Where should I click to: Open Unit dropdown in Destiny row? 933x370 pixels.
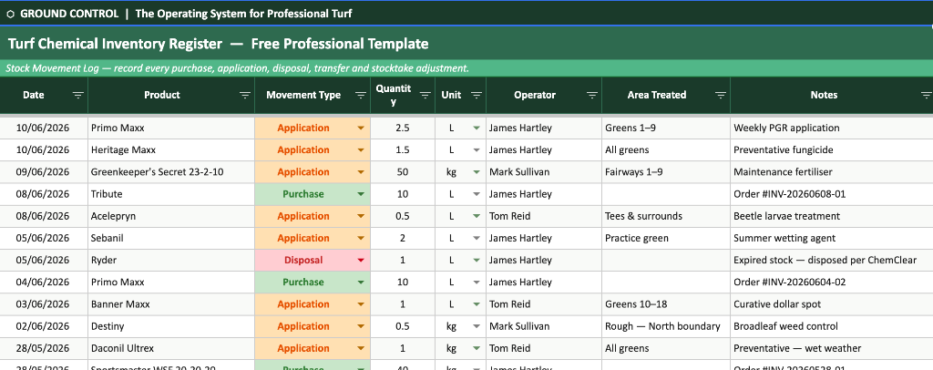tap(476, 326)
